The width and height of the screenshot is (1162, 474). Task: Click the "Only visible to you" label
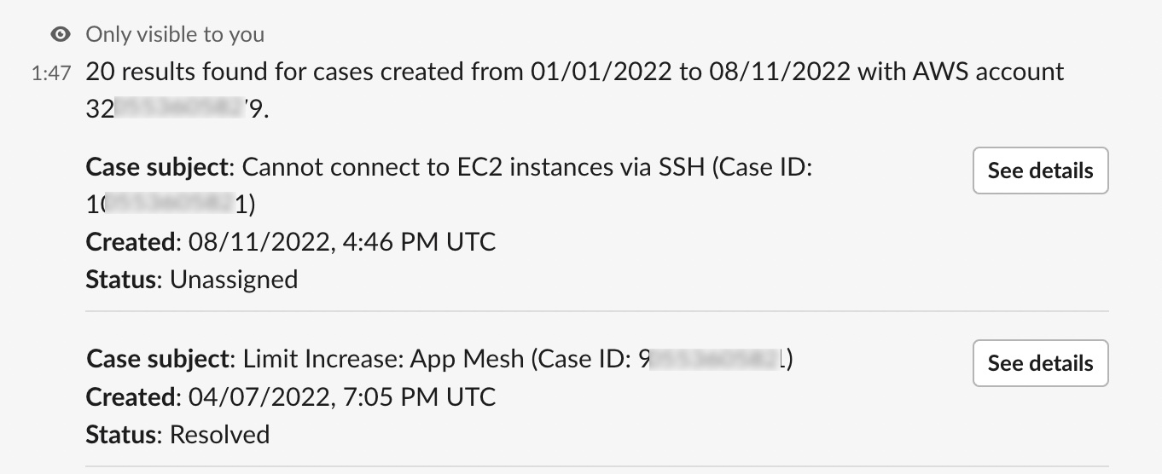point(175,35)
